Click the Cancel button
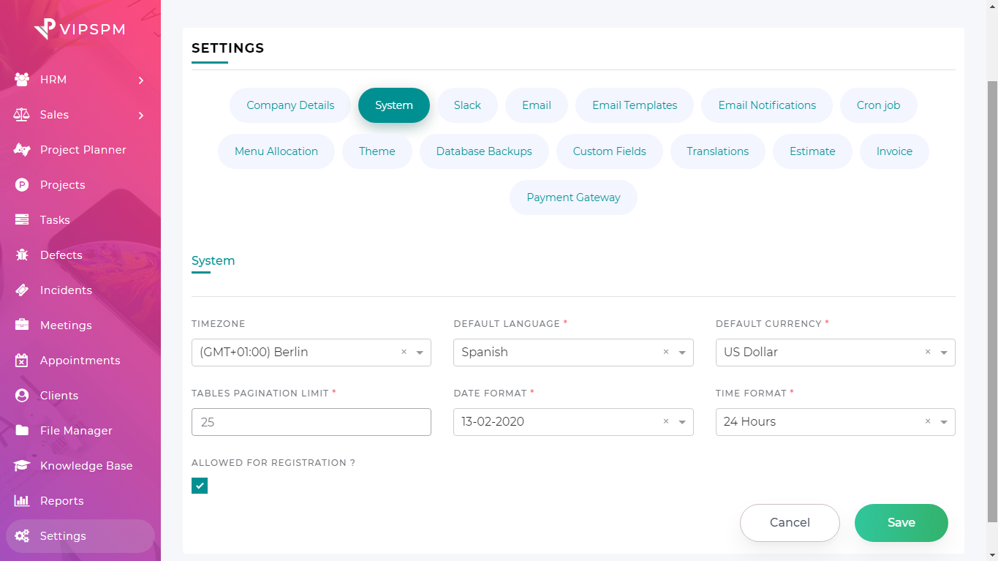The image size is (998, 561). 790,523
